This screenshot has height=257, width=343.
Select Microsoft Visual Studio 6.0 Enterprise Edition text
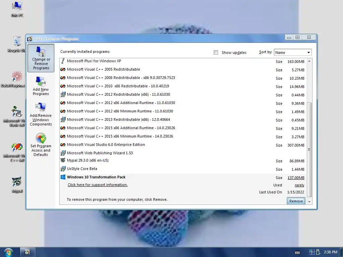[106, 145]
